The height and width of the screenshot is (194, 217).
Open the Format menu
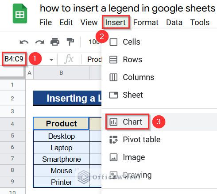pos(146,23)
